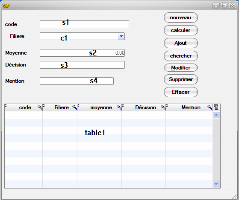The image size is (239, 200).
Task: Click the sort arrows on code column
Action: pyautogui.click(x=6, y=105)
